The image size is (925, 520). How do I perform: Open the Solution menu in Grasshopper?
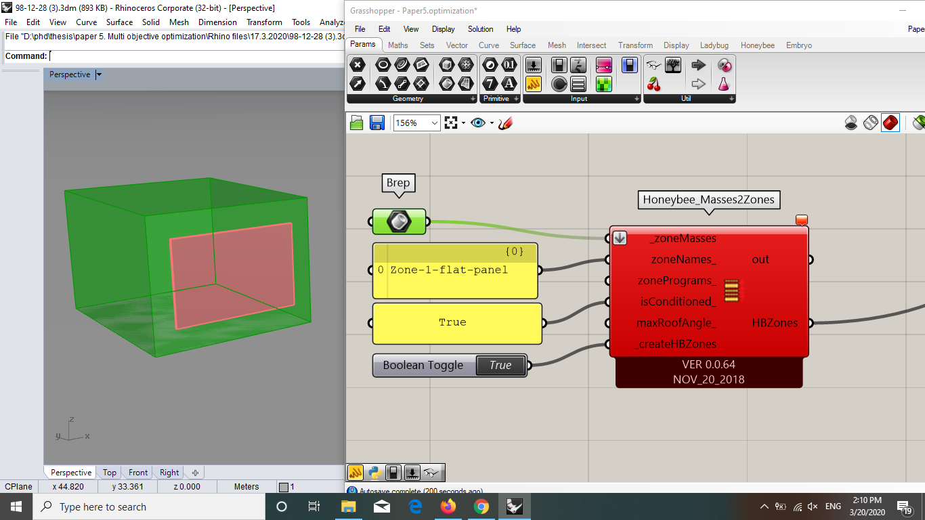481,29
